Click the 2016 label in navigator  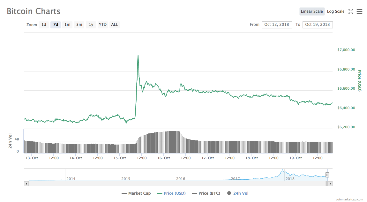[181, 179]
